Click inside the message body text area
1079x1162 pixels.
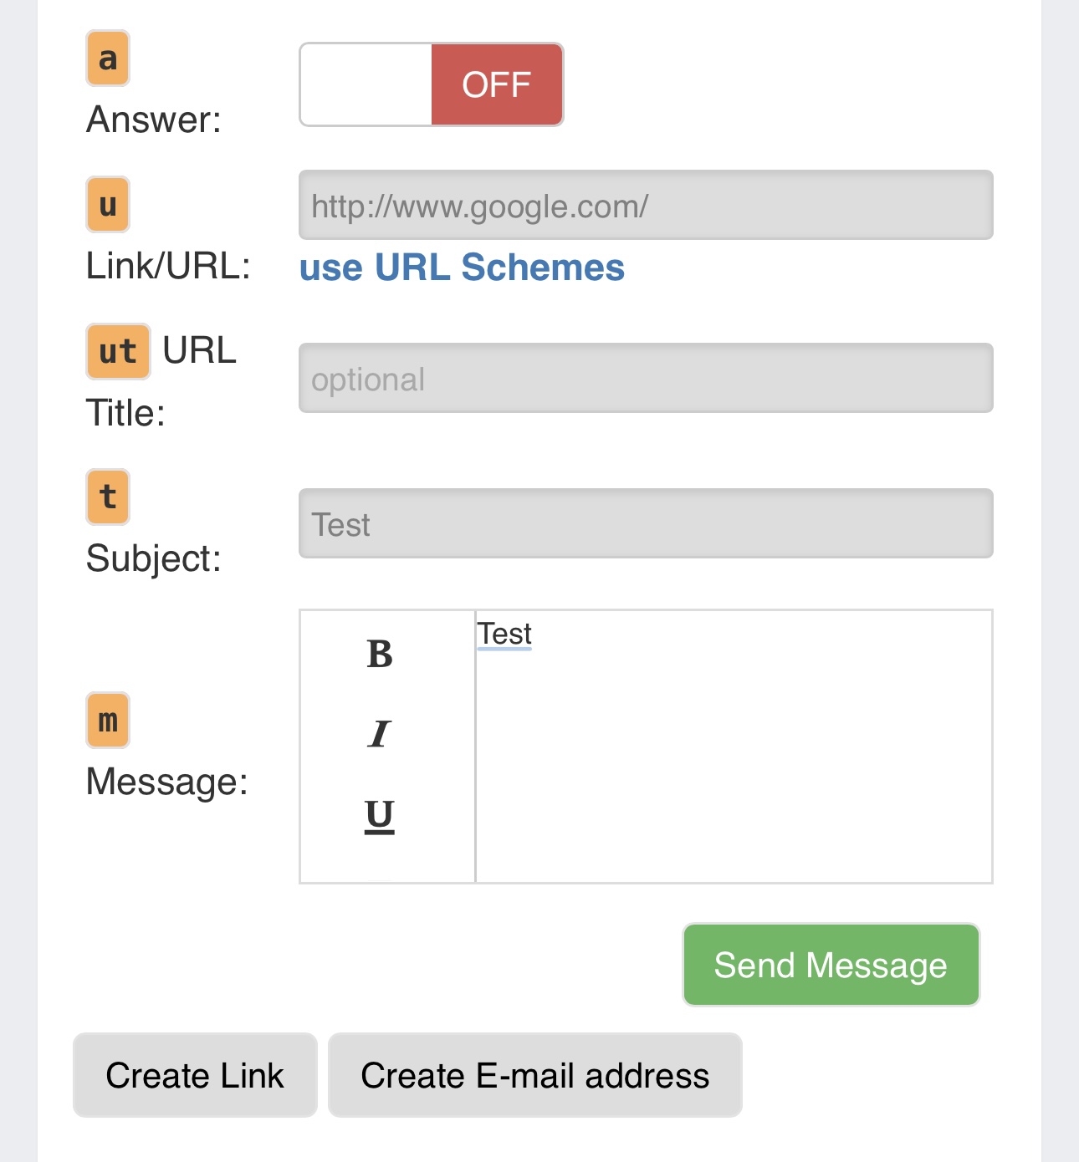(x=734, y=746)
